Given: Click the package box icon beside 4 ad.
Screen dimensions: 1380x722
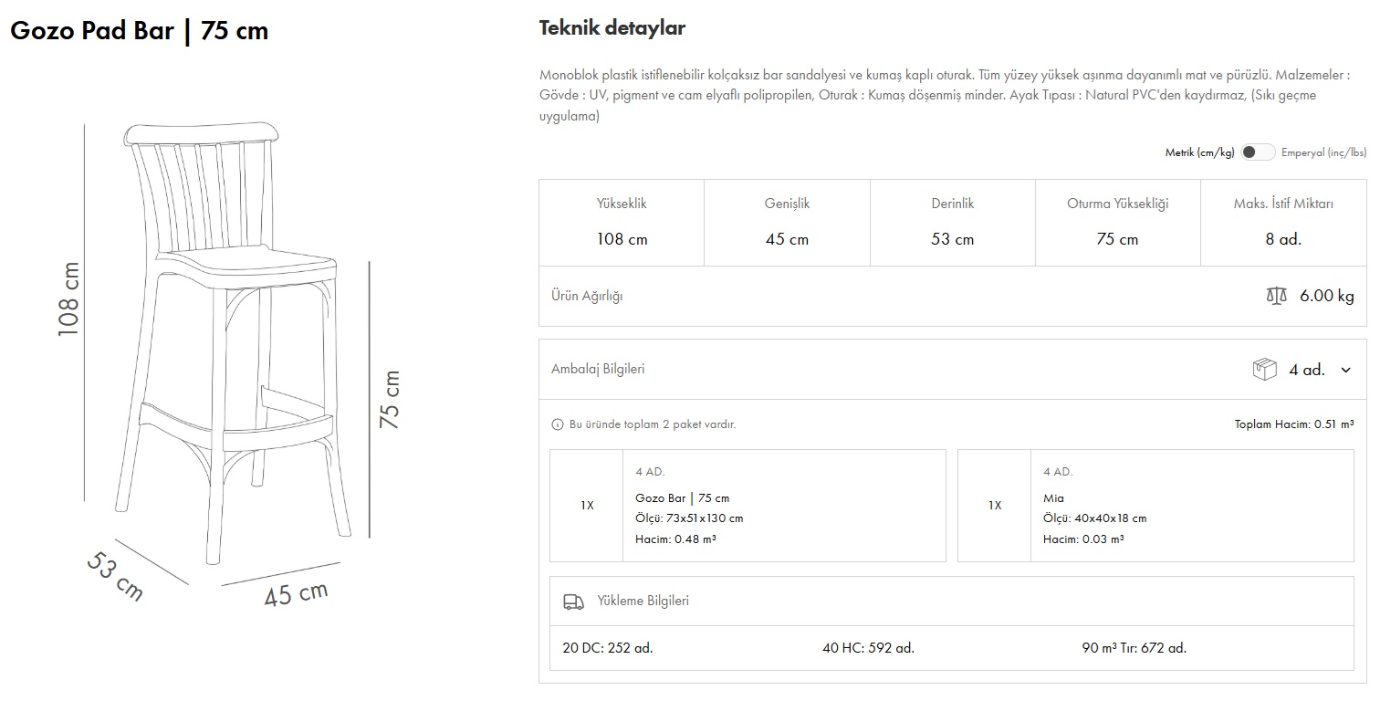Looking at the screenshot, I should pos(1264,370).
